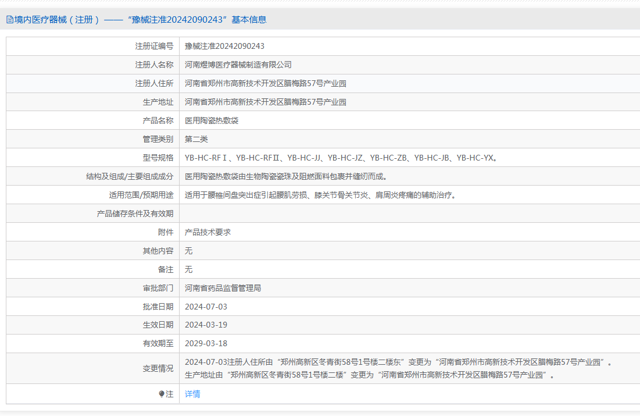
Task: Select the approval date 2024-07-03
Action: [206, 307]
